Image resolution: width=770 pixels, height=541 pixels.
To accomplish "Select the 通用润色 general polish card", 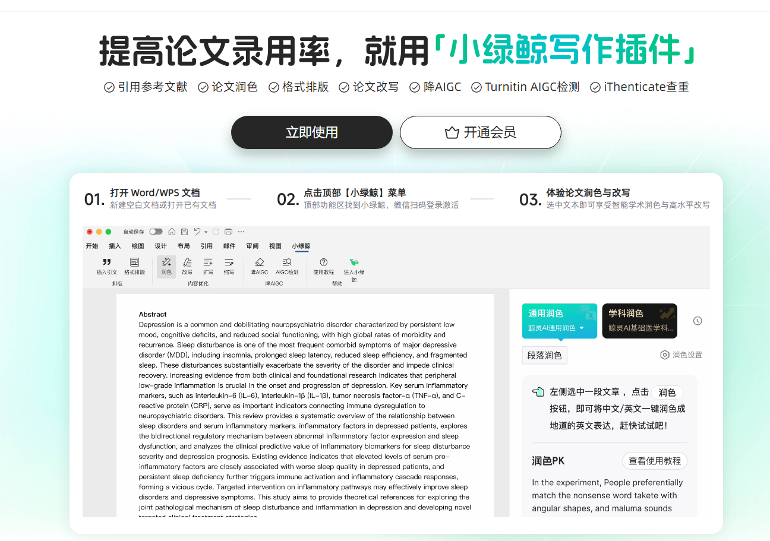I will (x=560, y=321).
